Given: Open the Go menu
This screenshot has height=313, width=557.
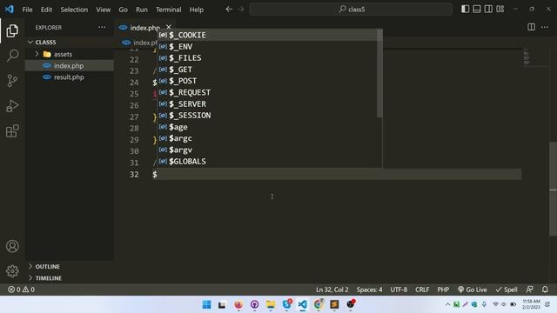Looking at the screenshot, I should pos(123,10).
